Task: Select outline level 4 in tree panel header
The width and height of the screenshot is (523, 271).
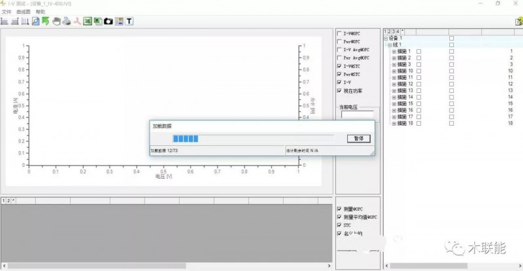Action: point(397,31)
